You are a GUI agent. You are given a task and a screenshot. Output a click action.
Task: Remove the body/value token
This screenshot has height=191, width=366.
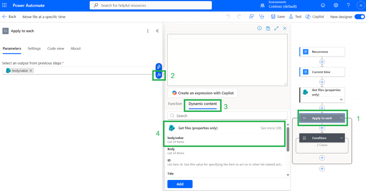tap(31, 71)
